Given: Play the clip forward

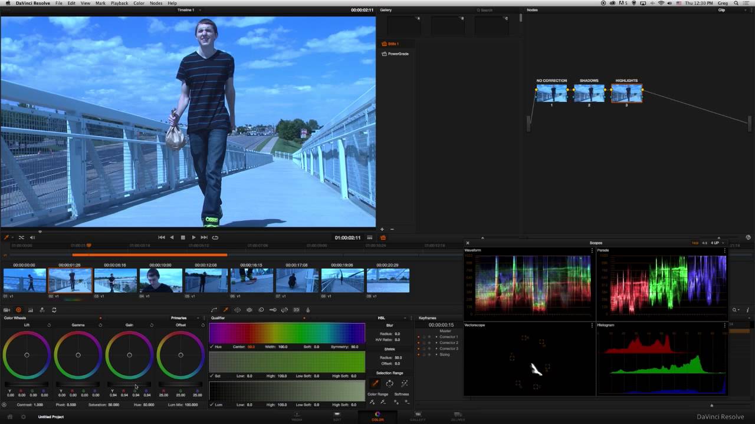Looking at the screenshot, I should click(193, 237).
